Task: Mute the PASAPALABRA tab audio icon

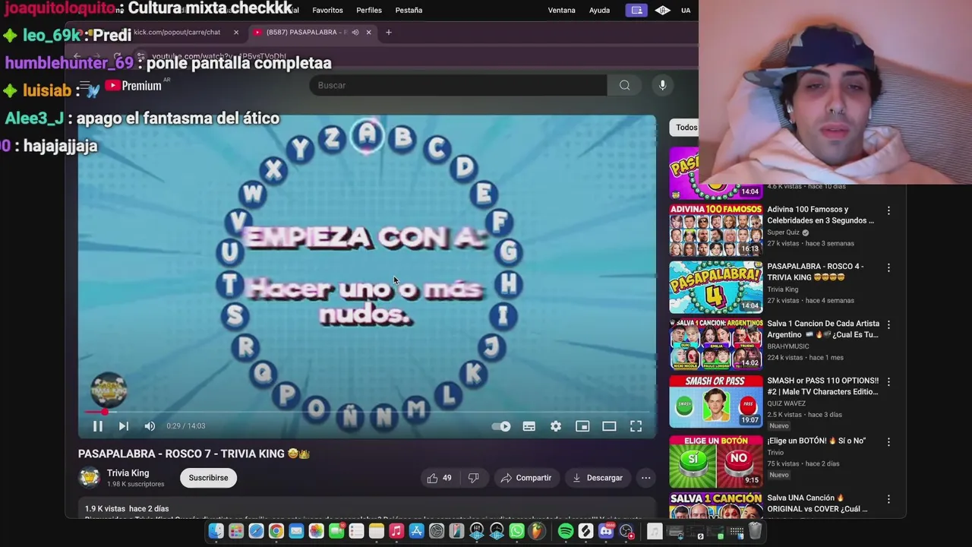Action: 355,32
